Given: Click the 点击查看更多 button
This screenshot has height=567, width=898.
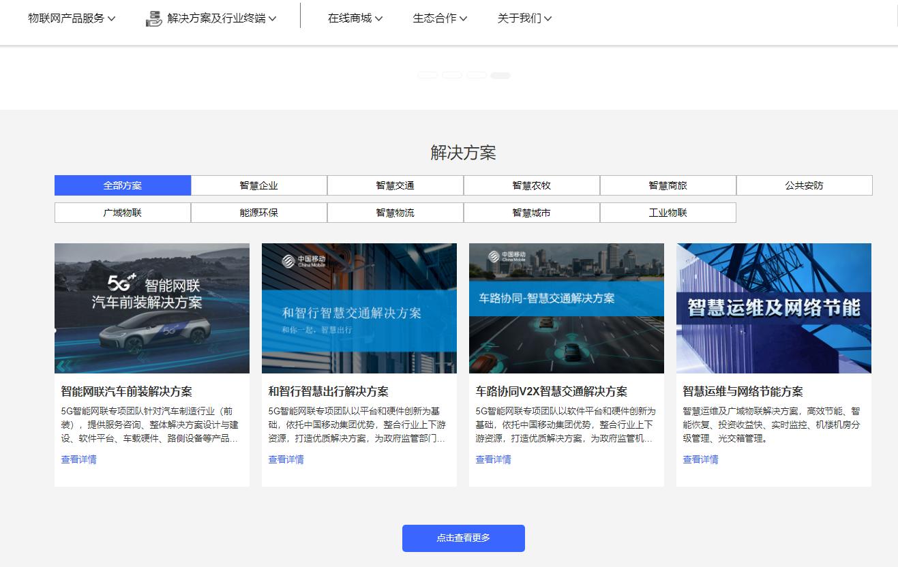Looking at the screenshot, I should pos(464,538).
